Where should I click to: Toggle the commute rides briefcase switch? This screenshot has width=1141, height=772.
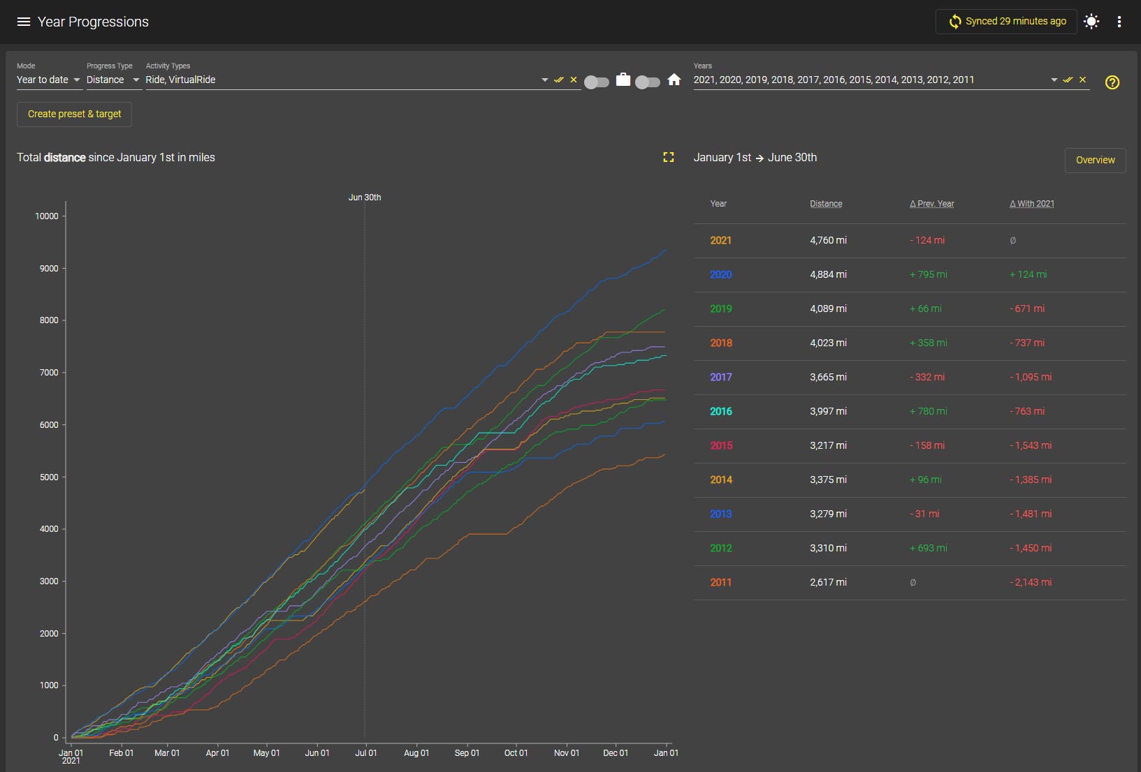pos(597,82)
